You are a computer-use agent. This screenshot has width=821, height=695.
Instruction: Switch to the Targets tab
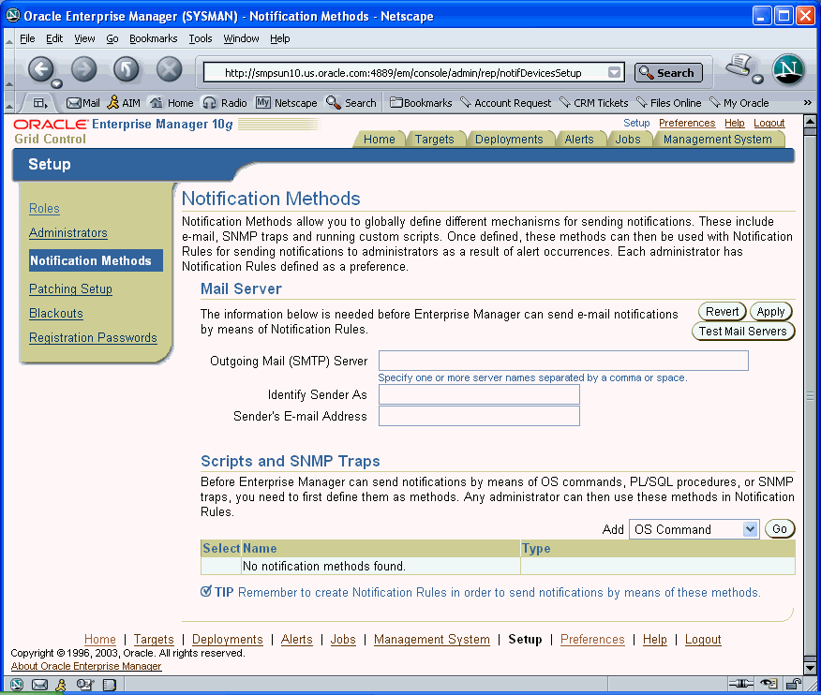coord(436,138)
